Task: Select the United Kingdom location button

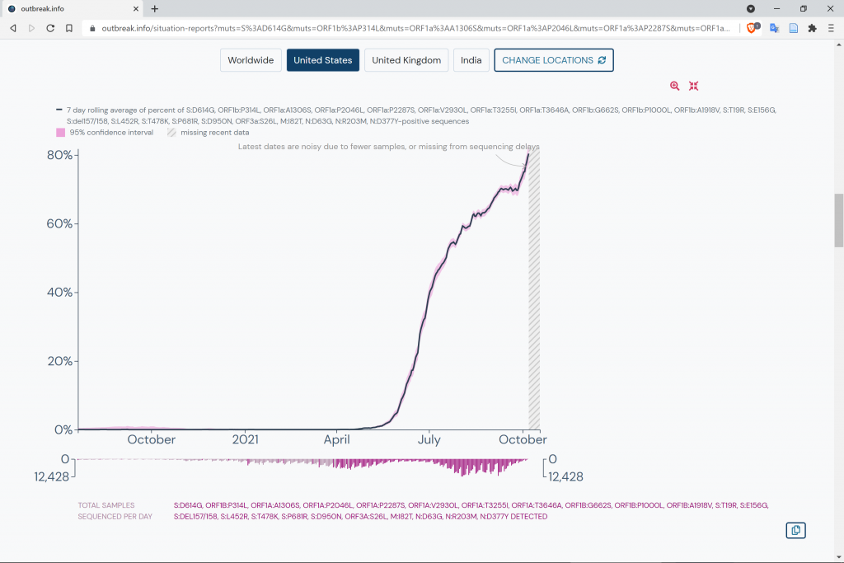Action: coord(406,60)
